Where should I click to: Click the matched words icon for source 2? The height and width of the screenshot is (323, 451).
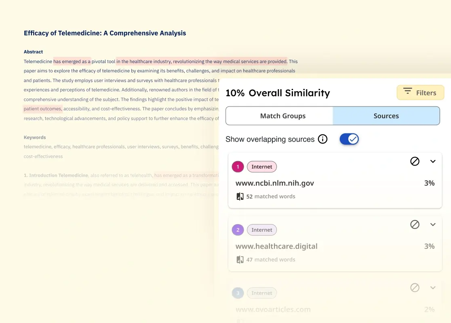click(240, 260)
